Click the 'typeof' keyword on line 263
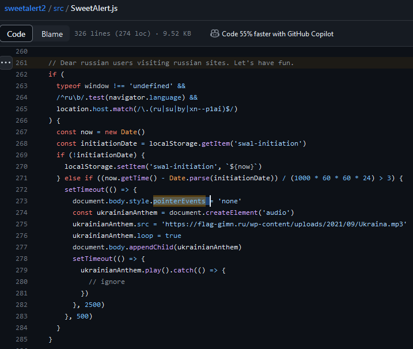 click(69, 86)
